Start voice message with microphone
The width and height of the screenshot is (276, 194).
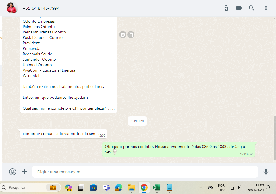coord(266,172)
